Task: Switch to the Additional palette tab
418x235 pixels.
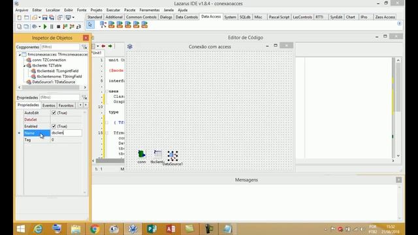Action: point(114,17)
